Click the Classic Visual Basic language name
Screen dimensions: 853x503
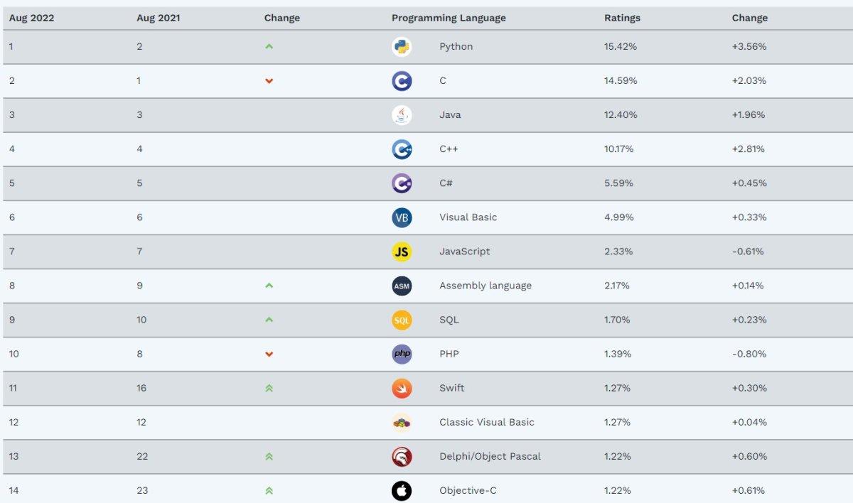486,422
